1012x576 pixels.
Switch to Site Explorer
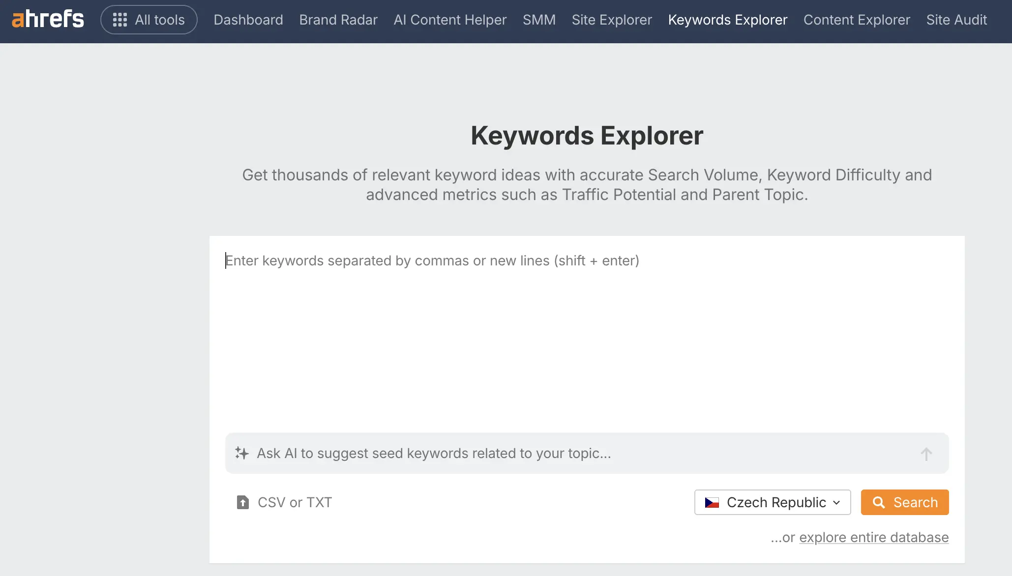(x=612, y=20)
